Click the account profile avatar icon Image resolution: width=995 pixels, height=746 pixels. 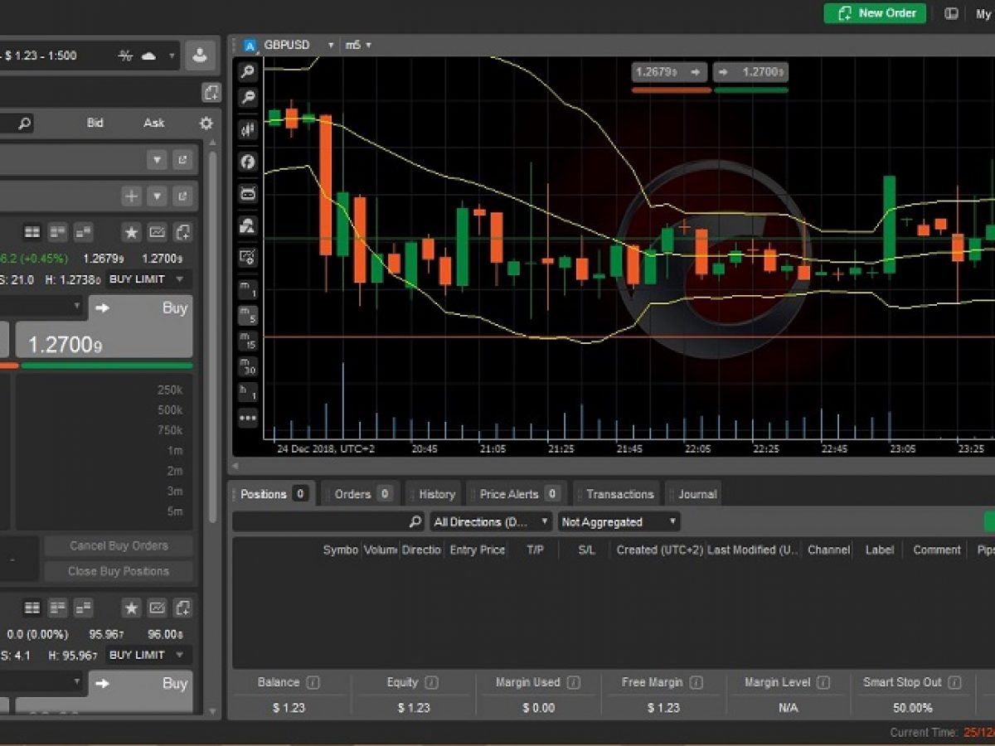click(x=200, y=56)
